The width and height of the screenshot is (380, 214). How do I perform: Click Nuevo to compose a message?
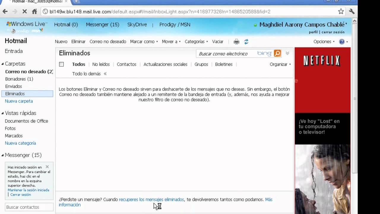[x=61, y=42]
